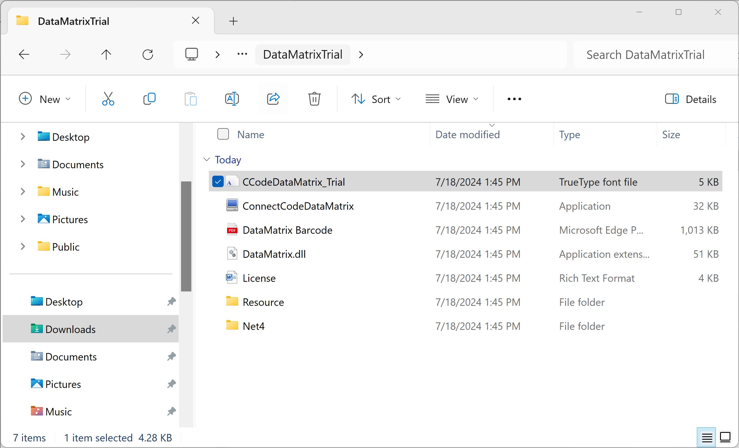
Task: Switch to the details list view icon in status bar
Action: 707,437
